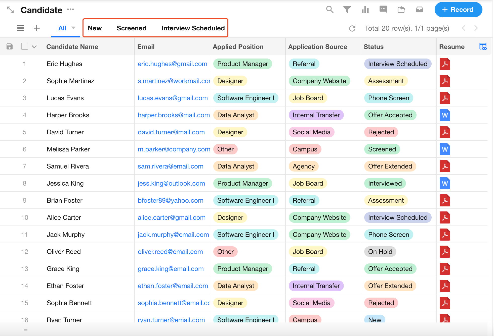The width and height of the screenshot is (494, 336).
Task: Go to next page arrow
Action: (x=476, y=28)
